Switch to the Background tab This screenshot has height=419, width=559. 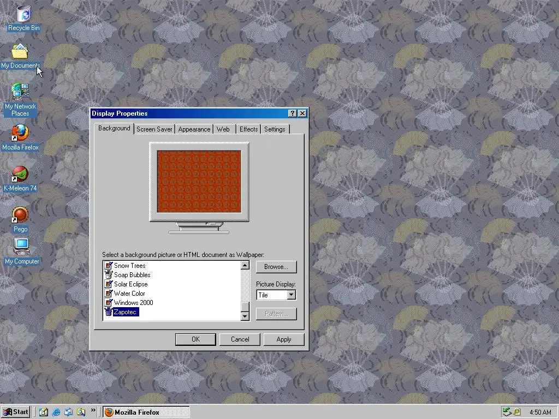tap(114, 128)
